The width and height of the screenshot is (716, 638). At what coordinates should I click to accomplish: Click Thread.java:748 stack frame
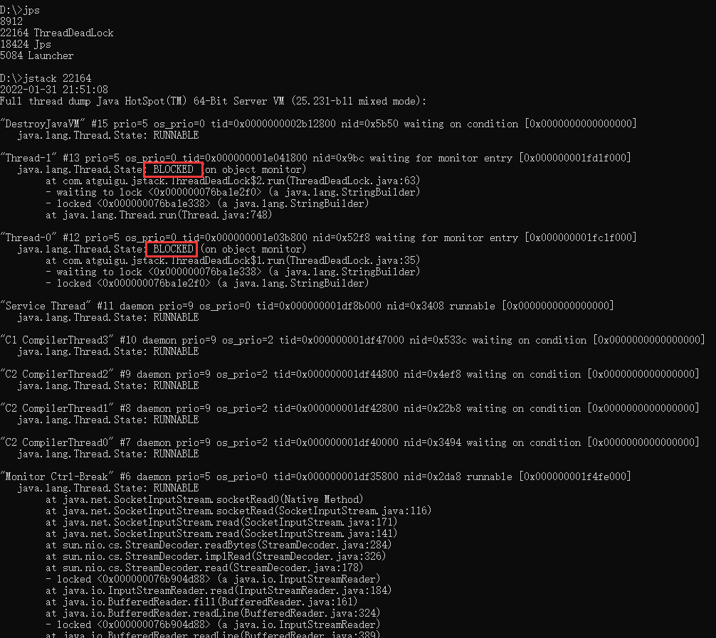pos(159,215)
